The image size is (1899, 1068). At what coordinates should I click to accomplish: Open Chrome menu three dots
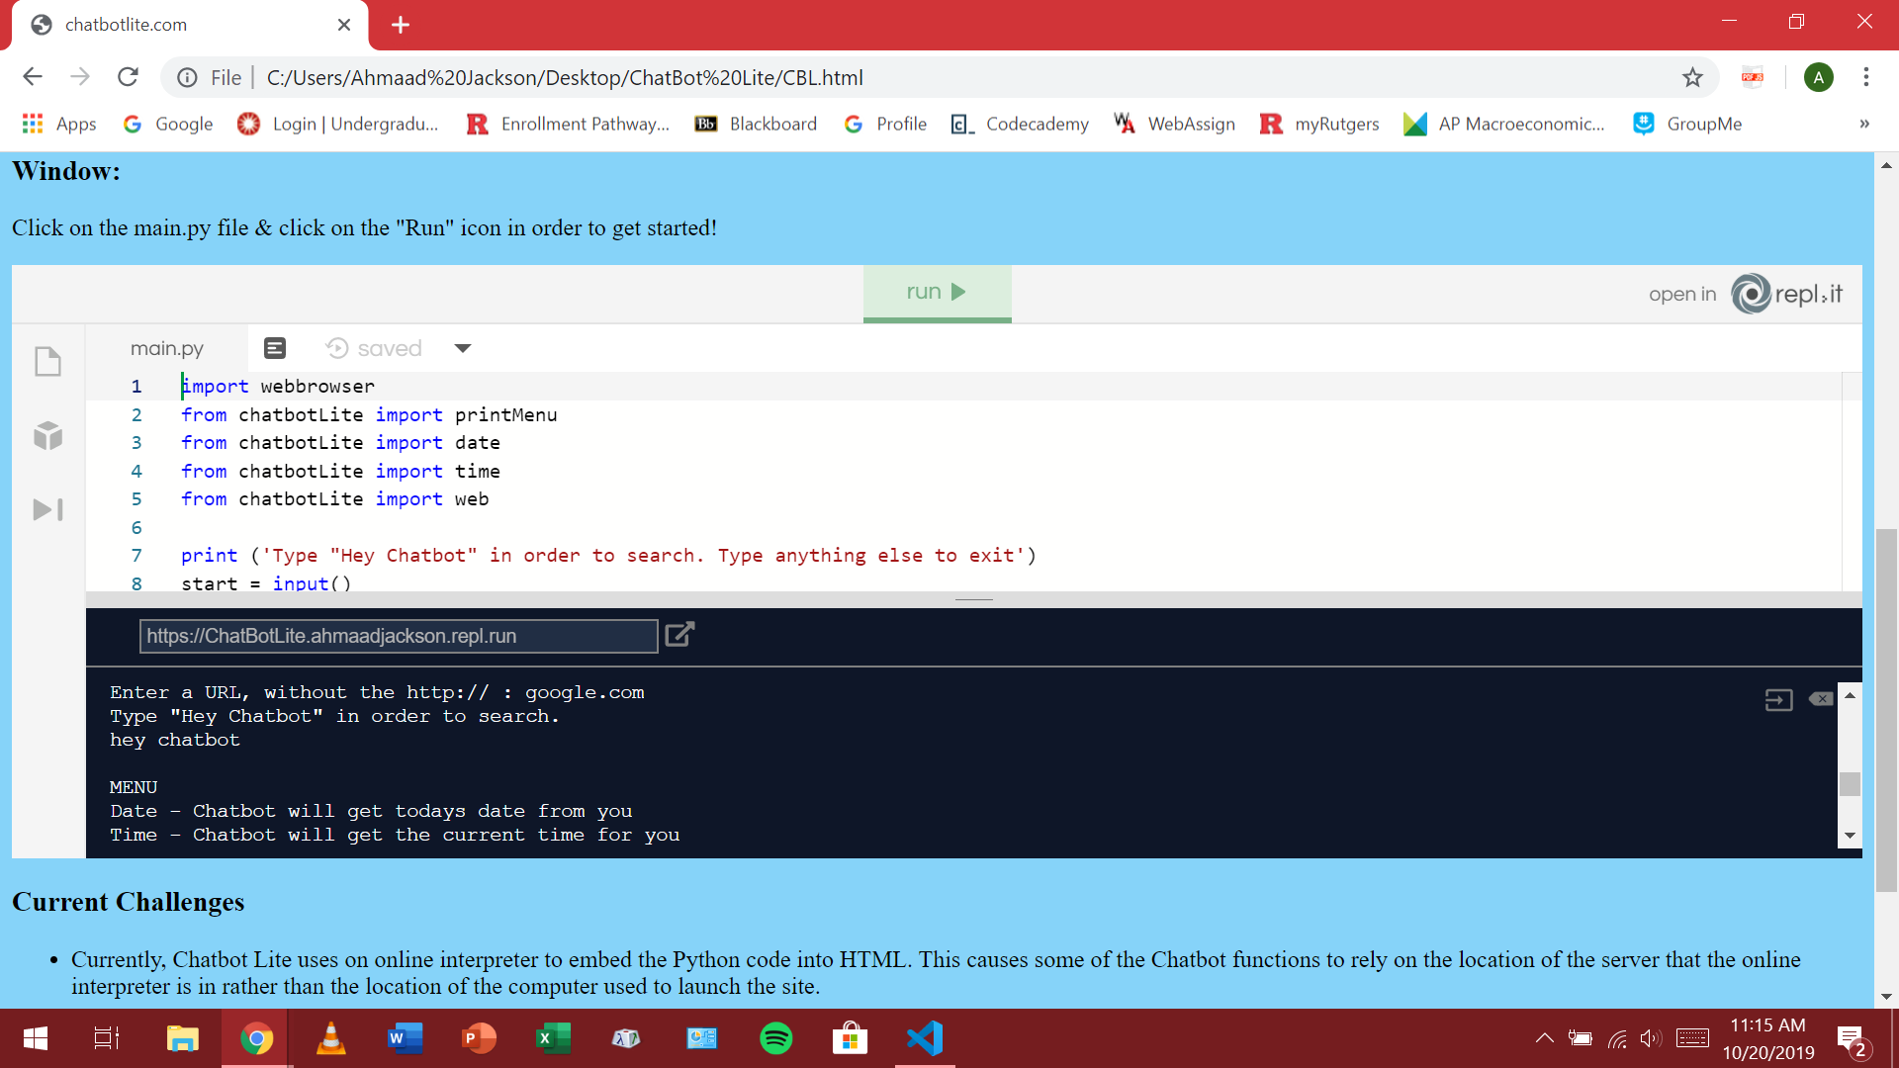point(1865,77)
